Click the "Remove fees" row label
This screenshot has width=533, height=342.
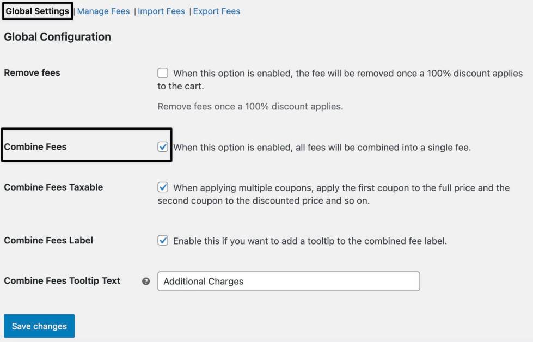click(32, 72)
